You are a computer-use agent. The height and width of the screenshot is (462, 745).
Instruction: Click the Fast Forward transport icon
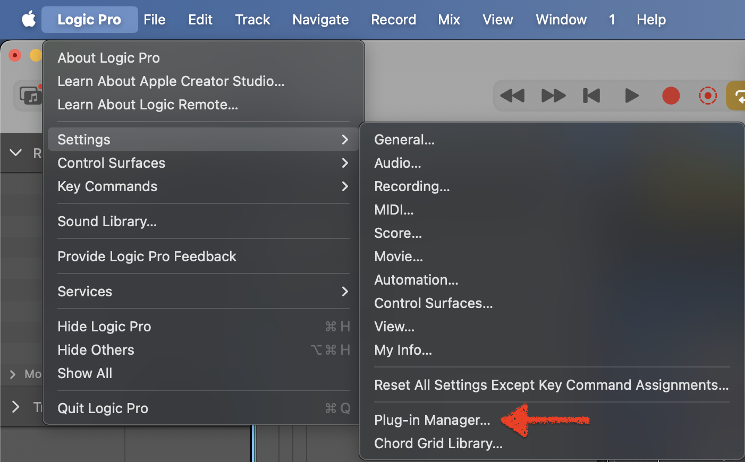coord(553,96)
